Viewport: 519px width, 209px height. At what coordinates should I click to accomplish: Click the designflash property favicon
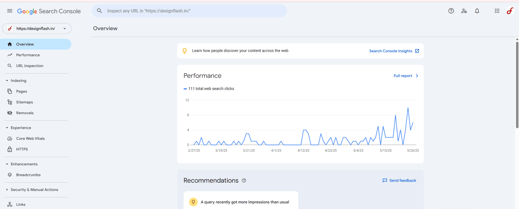[10, 28]
